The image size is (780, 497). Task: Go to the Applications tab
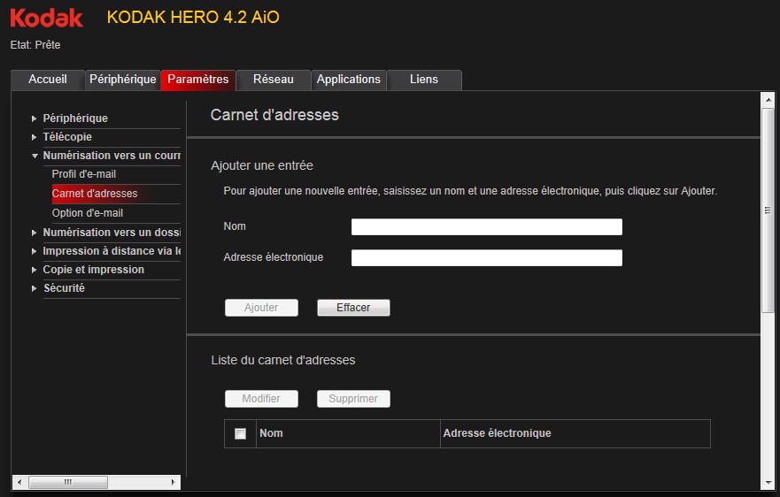pyautogui.click(x=348, y=80)
